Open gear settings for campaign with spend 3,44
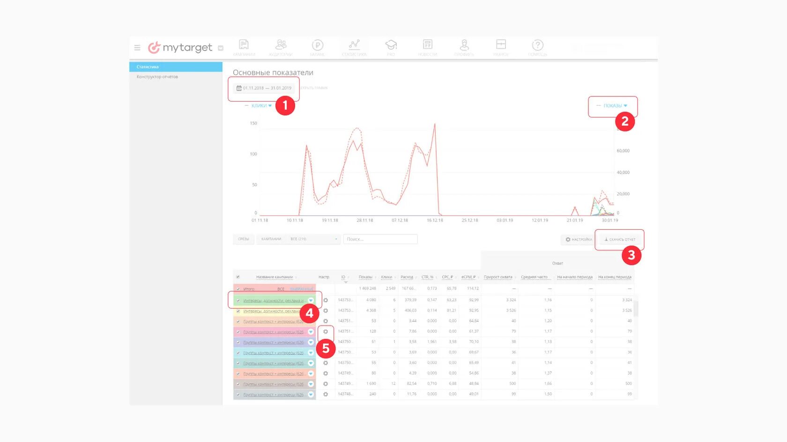The height and width of the screenshot is (442, 787). pyautogui.click(x=326, y=321)
